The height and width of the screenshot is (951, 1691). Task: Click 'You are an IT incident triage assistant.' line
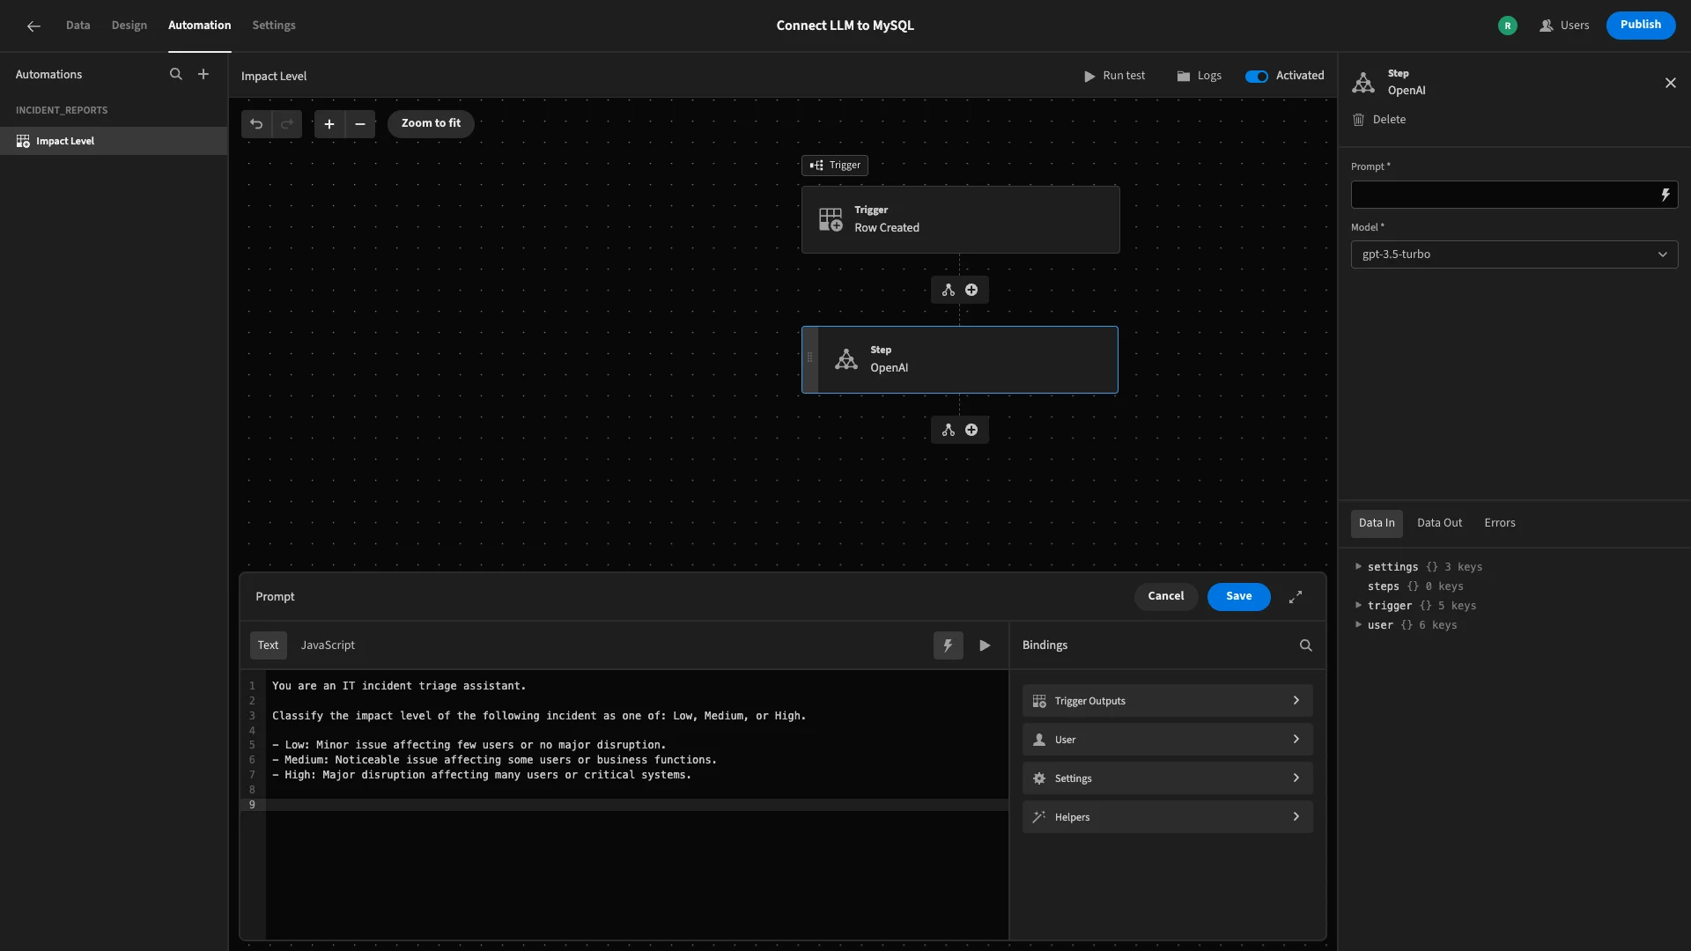398,686
